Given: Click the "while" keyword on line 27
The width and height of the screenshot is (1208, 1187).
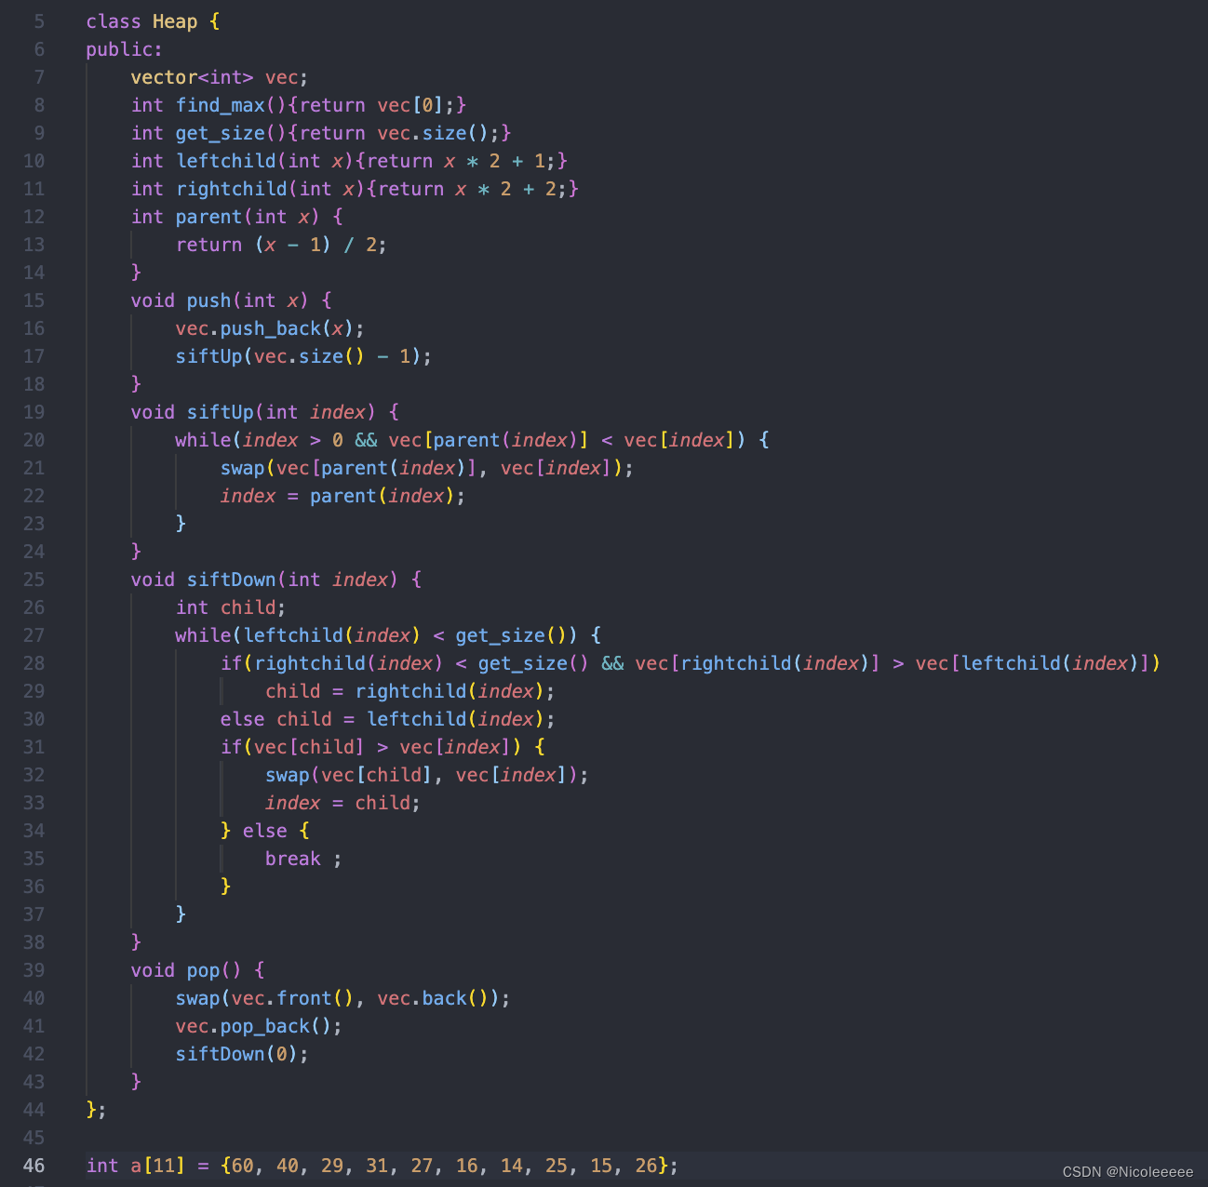Looking at the screenshot, I should (x=203, y=635).
